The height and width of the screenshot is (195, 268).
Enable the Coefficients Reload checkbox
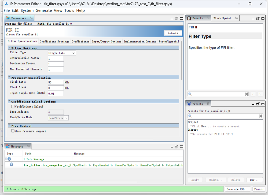click(13, 106)
